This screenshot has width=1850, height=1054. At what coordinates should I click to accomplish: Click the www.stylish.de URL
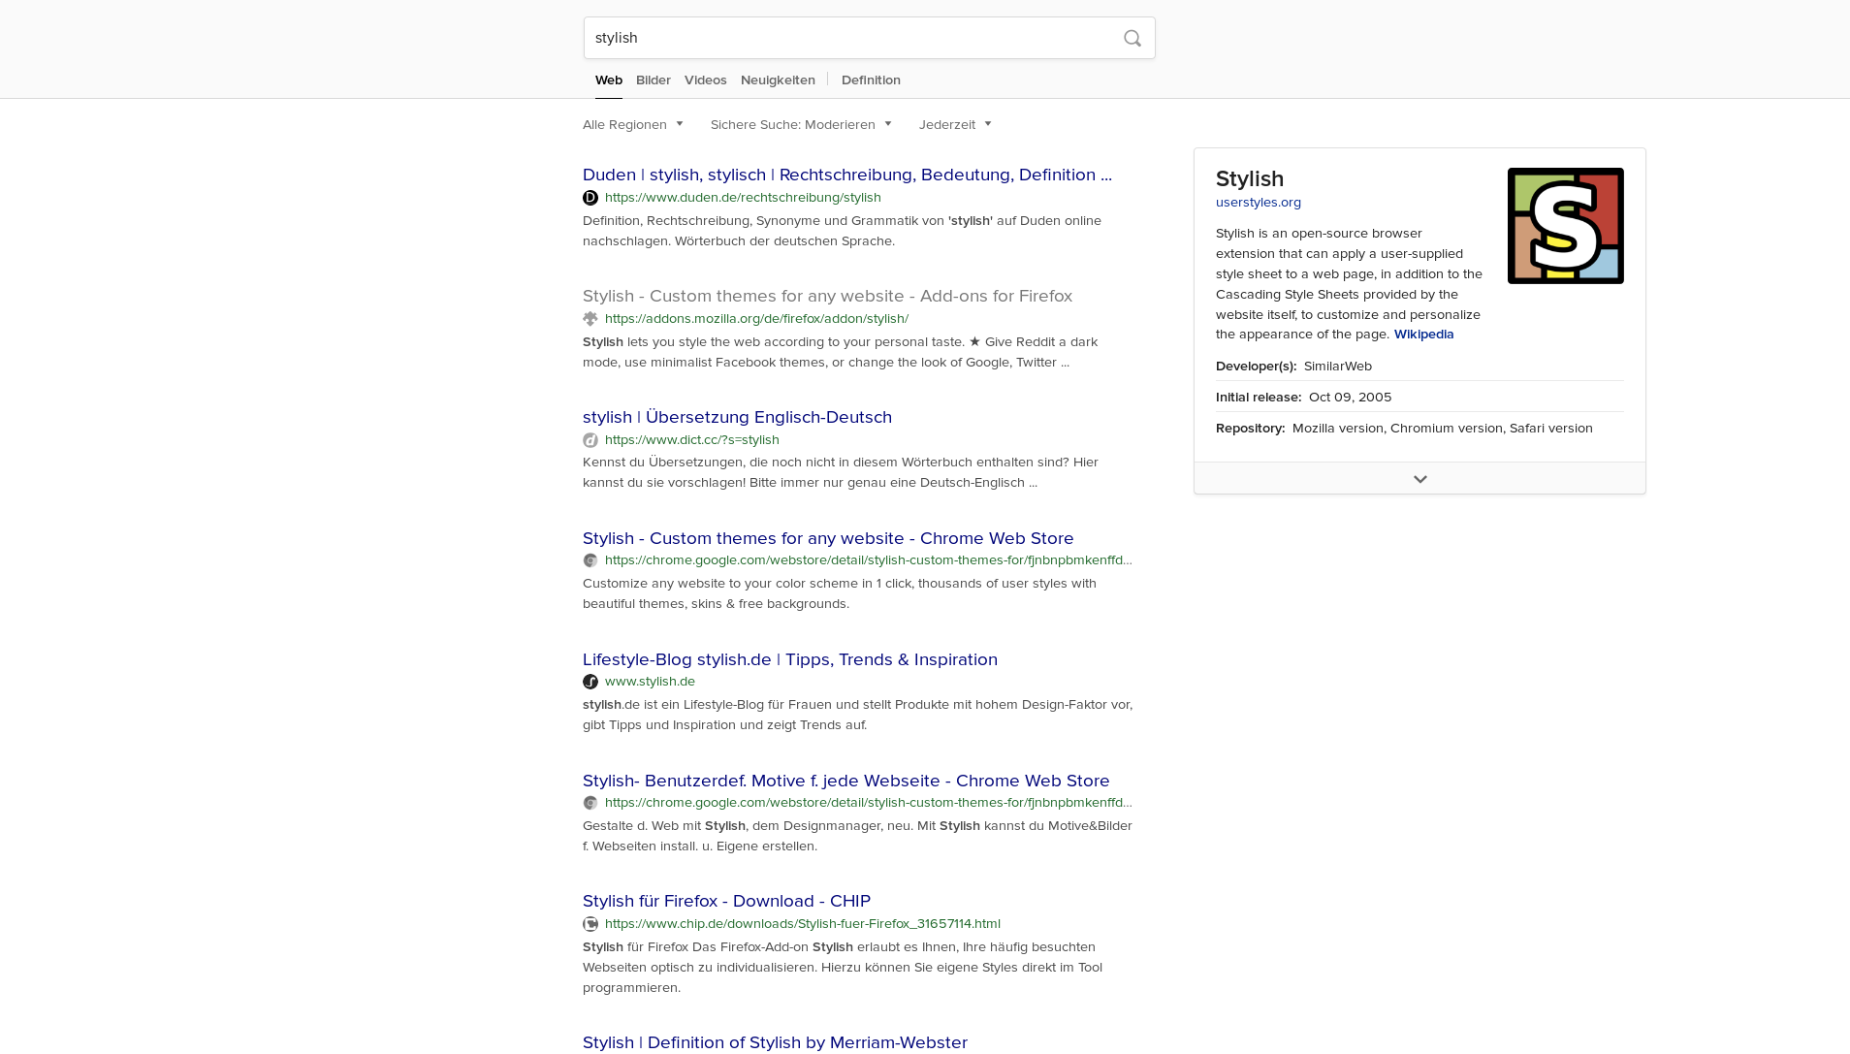click(x=650, y=682)
